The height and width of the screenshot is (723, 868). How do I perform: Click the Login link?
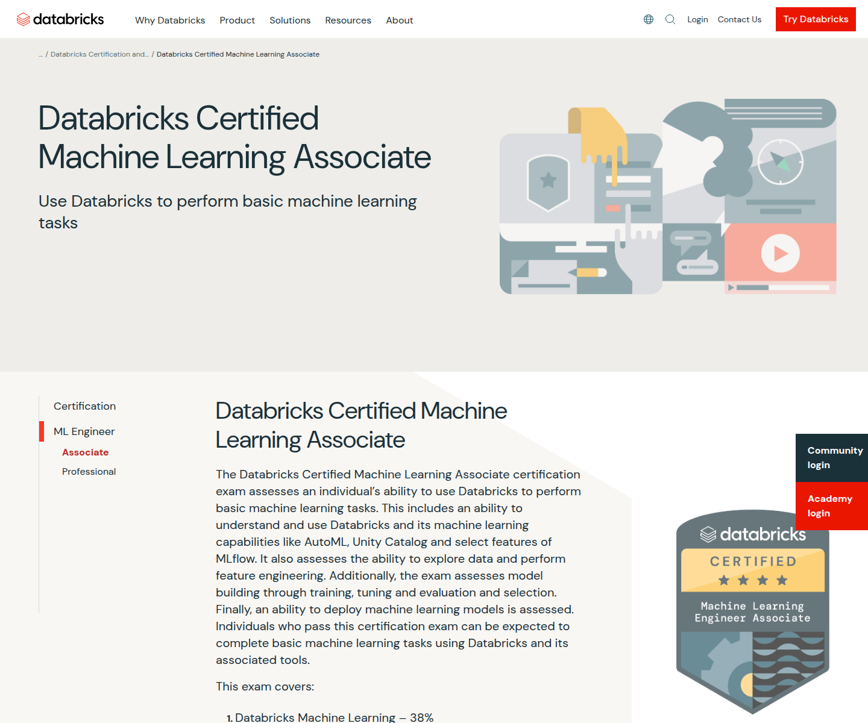click(x=697, y=19)
